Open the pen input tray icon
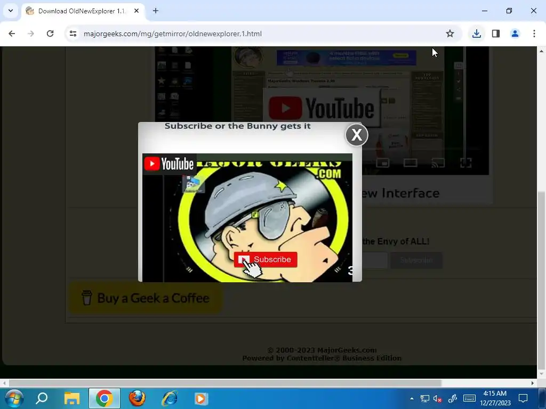 (452, 398)
